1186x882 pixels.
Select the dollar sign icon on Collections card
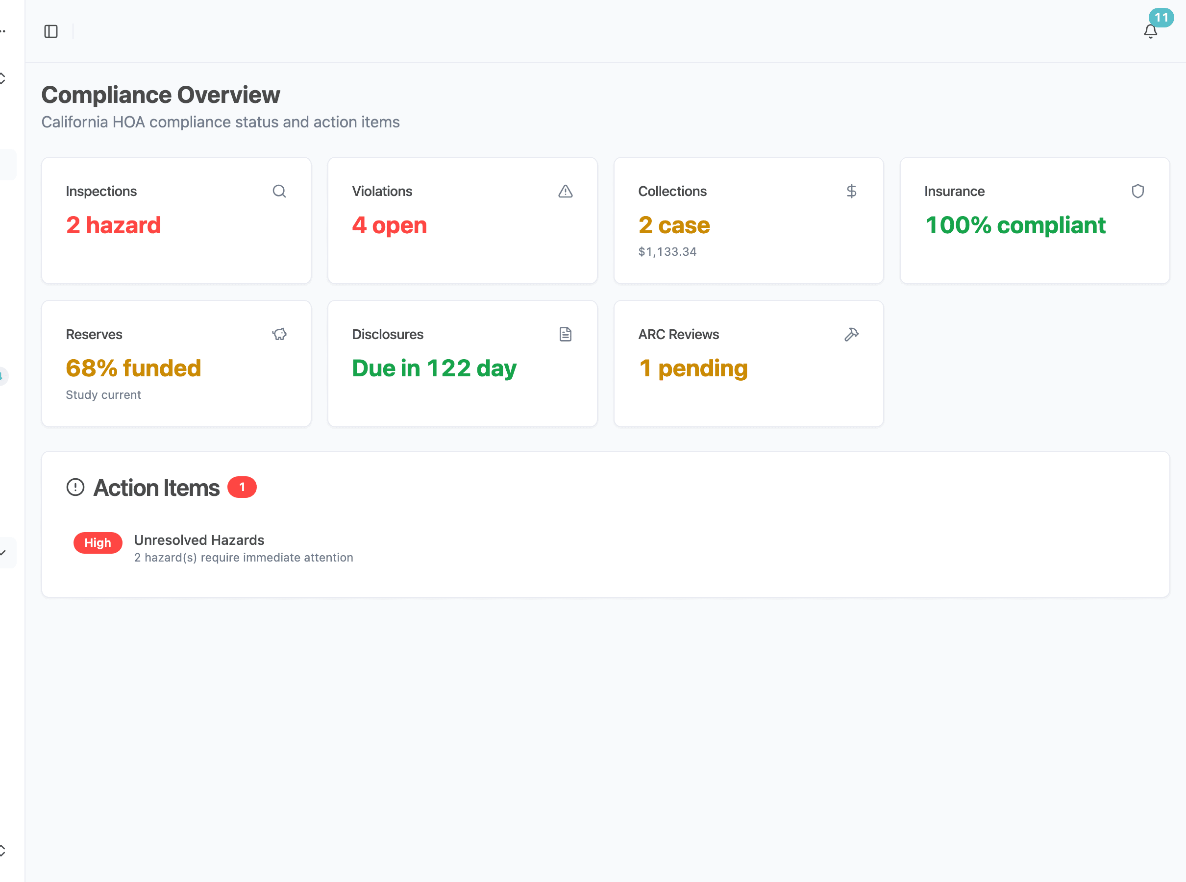coord(852,191)
